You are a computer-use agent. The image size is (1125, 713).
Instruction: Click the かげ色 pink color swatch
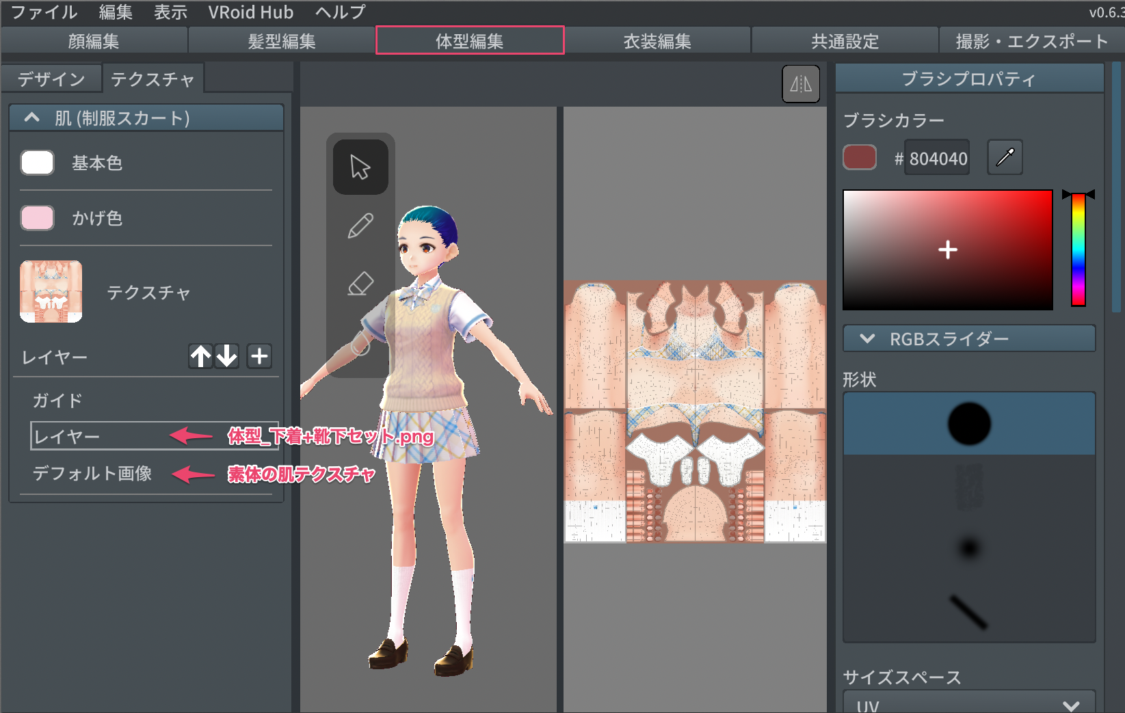(38, 218)
